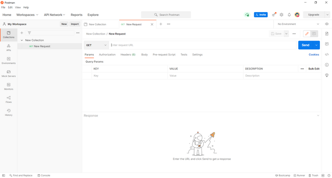Switch to the Authorization tab
Image resolution: width=332 pixels, height=178 pixels.
(x=107, y=54)
